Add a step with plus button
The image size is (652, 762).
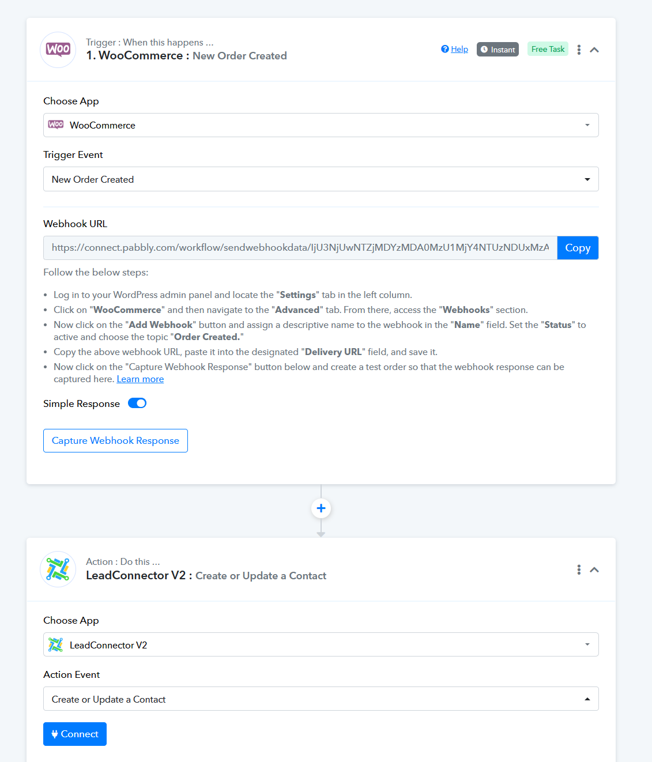point(321,508)
